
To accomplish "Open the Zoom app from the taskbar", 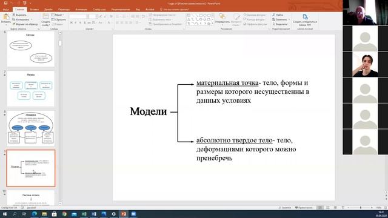I will click(133, 214).
